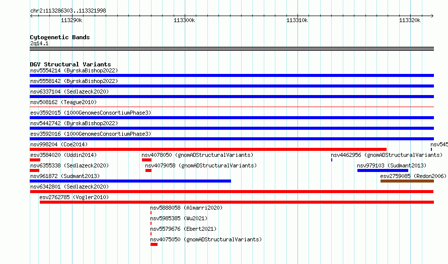Image resolution: width=448 pixels, height=264 pixels.
Task: Select nsv979103 (Sudmant2013) label
Action: pos(392,165)
